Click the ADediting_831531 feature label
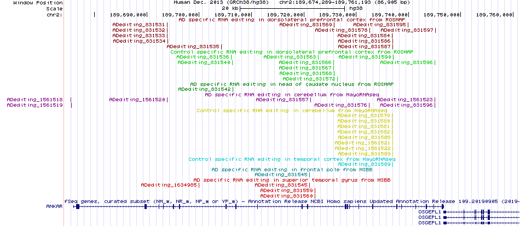520x226 pixels. 138,25
